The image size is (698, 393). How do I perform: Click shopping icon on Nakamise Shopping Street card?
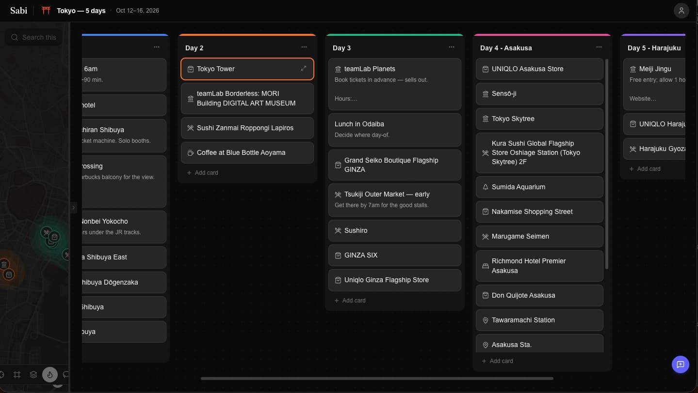pos(486,212)
